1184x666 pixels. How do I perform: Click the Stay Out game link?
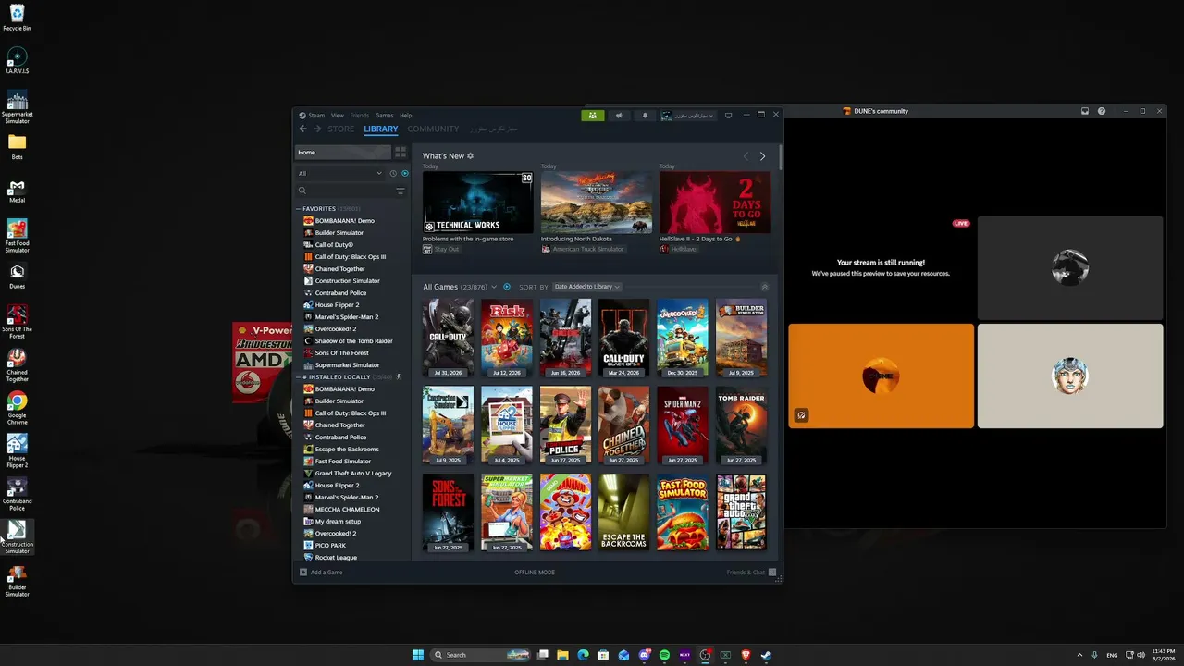[x=446, y=250]
